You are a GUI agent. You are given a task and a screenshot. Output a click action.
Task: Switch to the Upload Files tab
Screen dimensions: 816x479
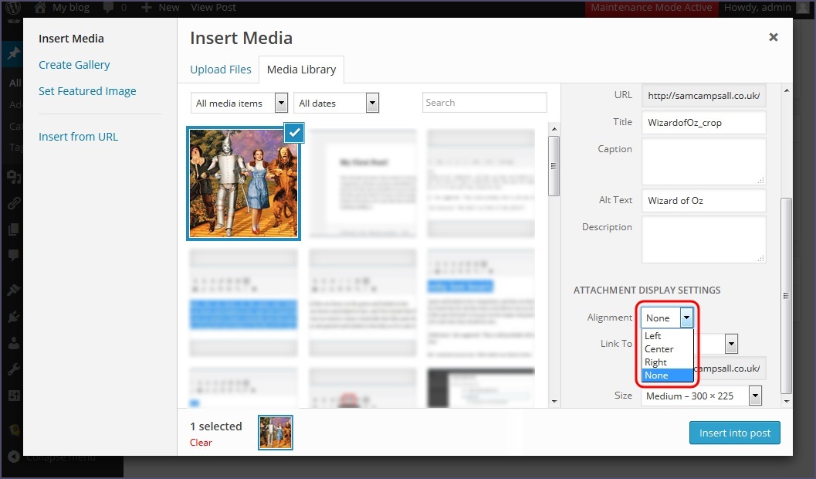pyautogui.click(x=221, y=70)
